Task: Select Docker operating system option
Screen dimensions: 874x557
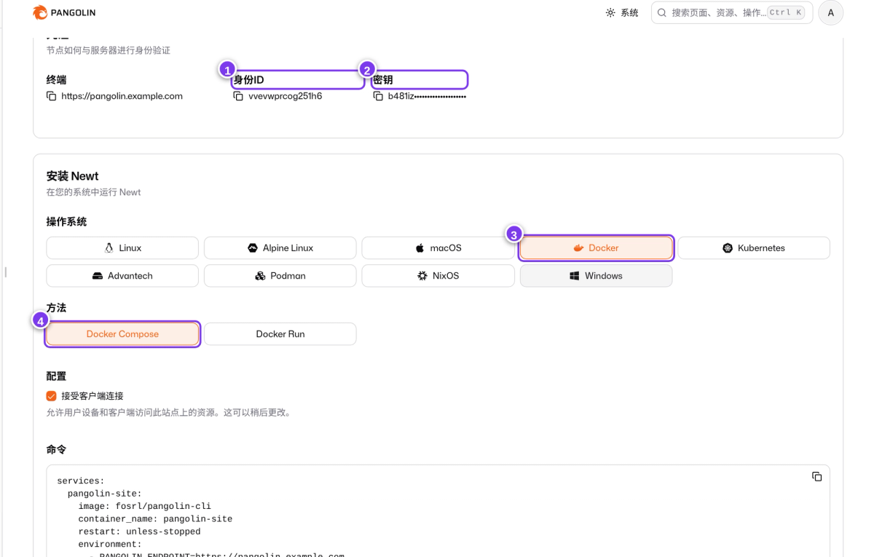Action: 596,248
